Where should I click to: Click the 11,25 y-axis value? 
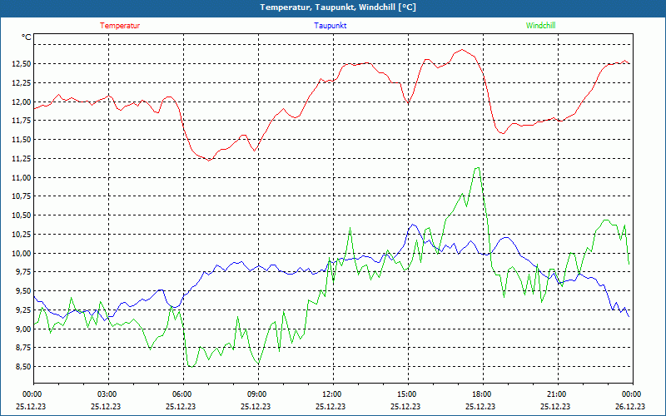click(x=22, y=159)
